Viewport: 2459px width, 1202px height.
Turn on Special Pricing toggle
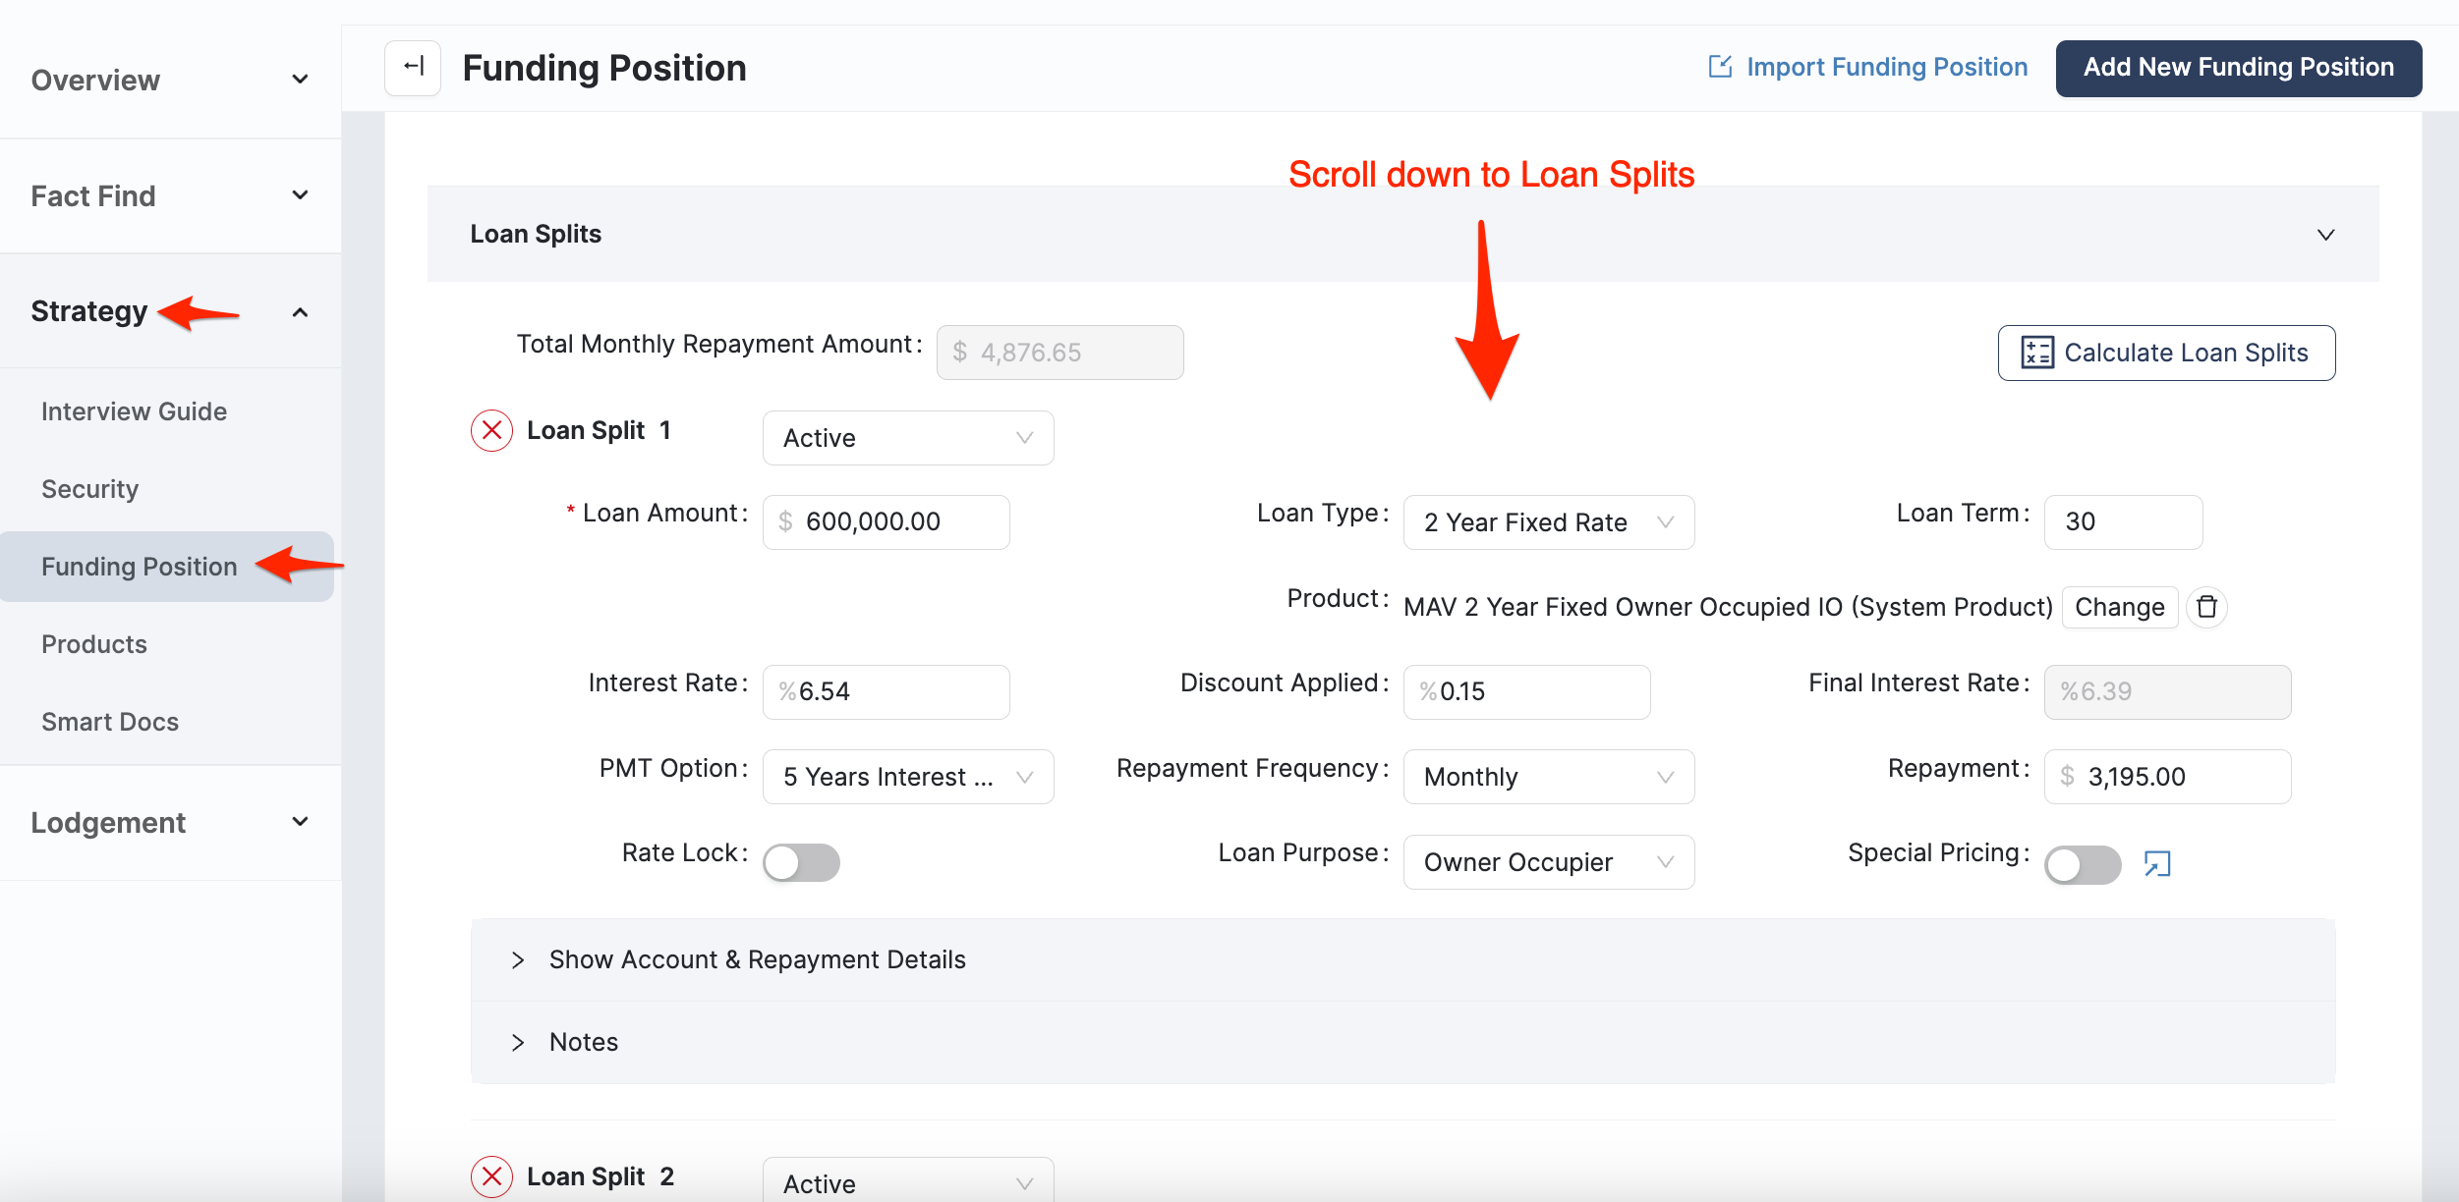(x=2082, y=864)
